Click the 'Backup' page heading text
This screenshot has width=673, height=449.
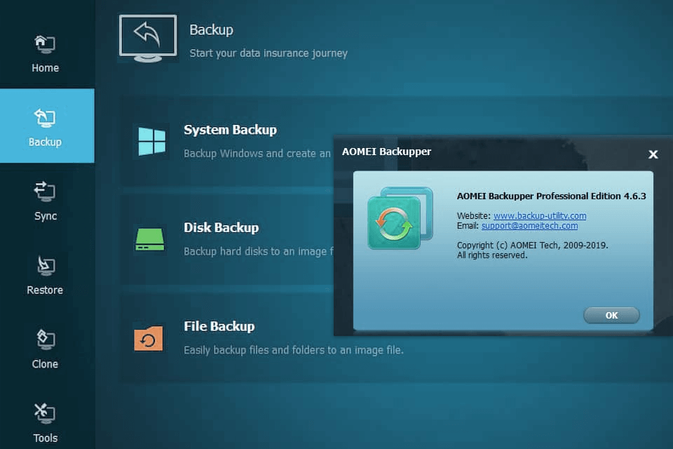coord(211,29)
